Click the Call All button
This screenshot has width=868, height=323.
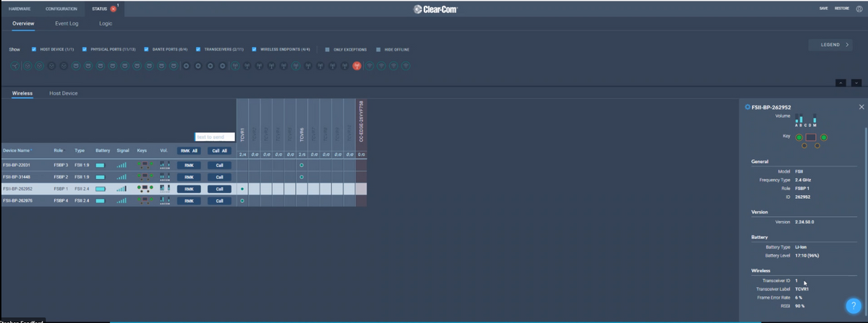tap(219, 151)
